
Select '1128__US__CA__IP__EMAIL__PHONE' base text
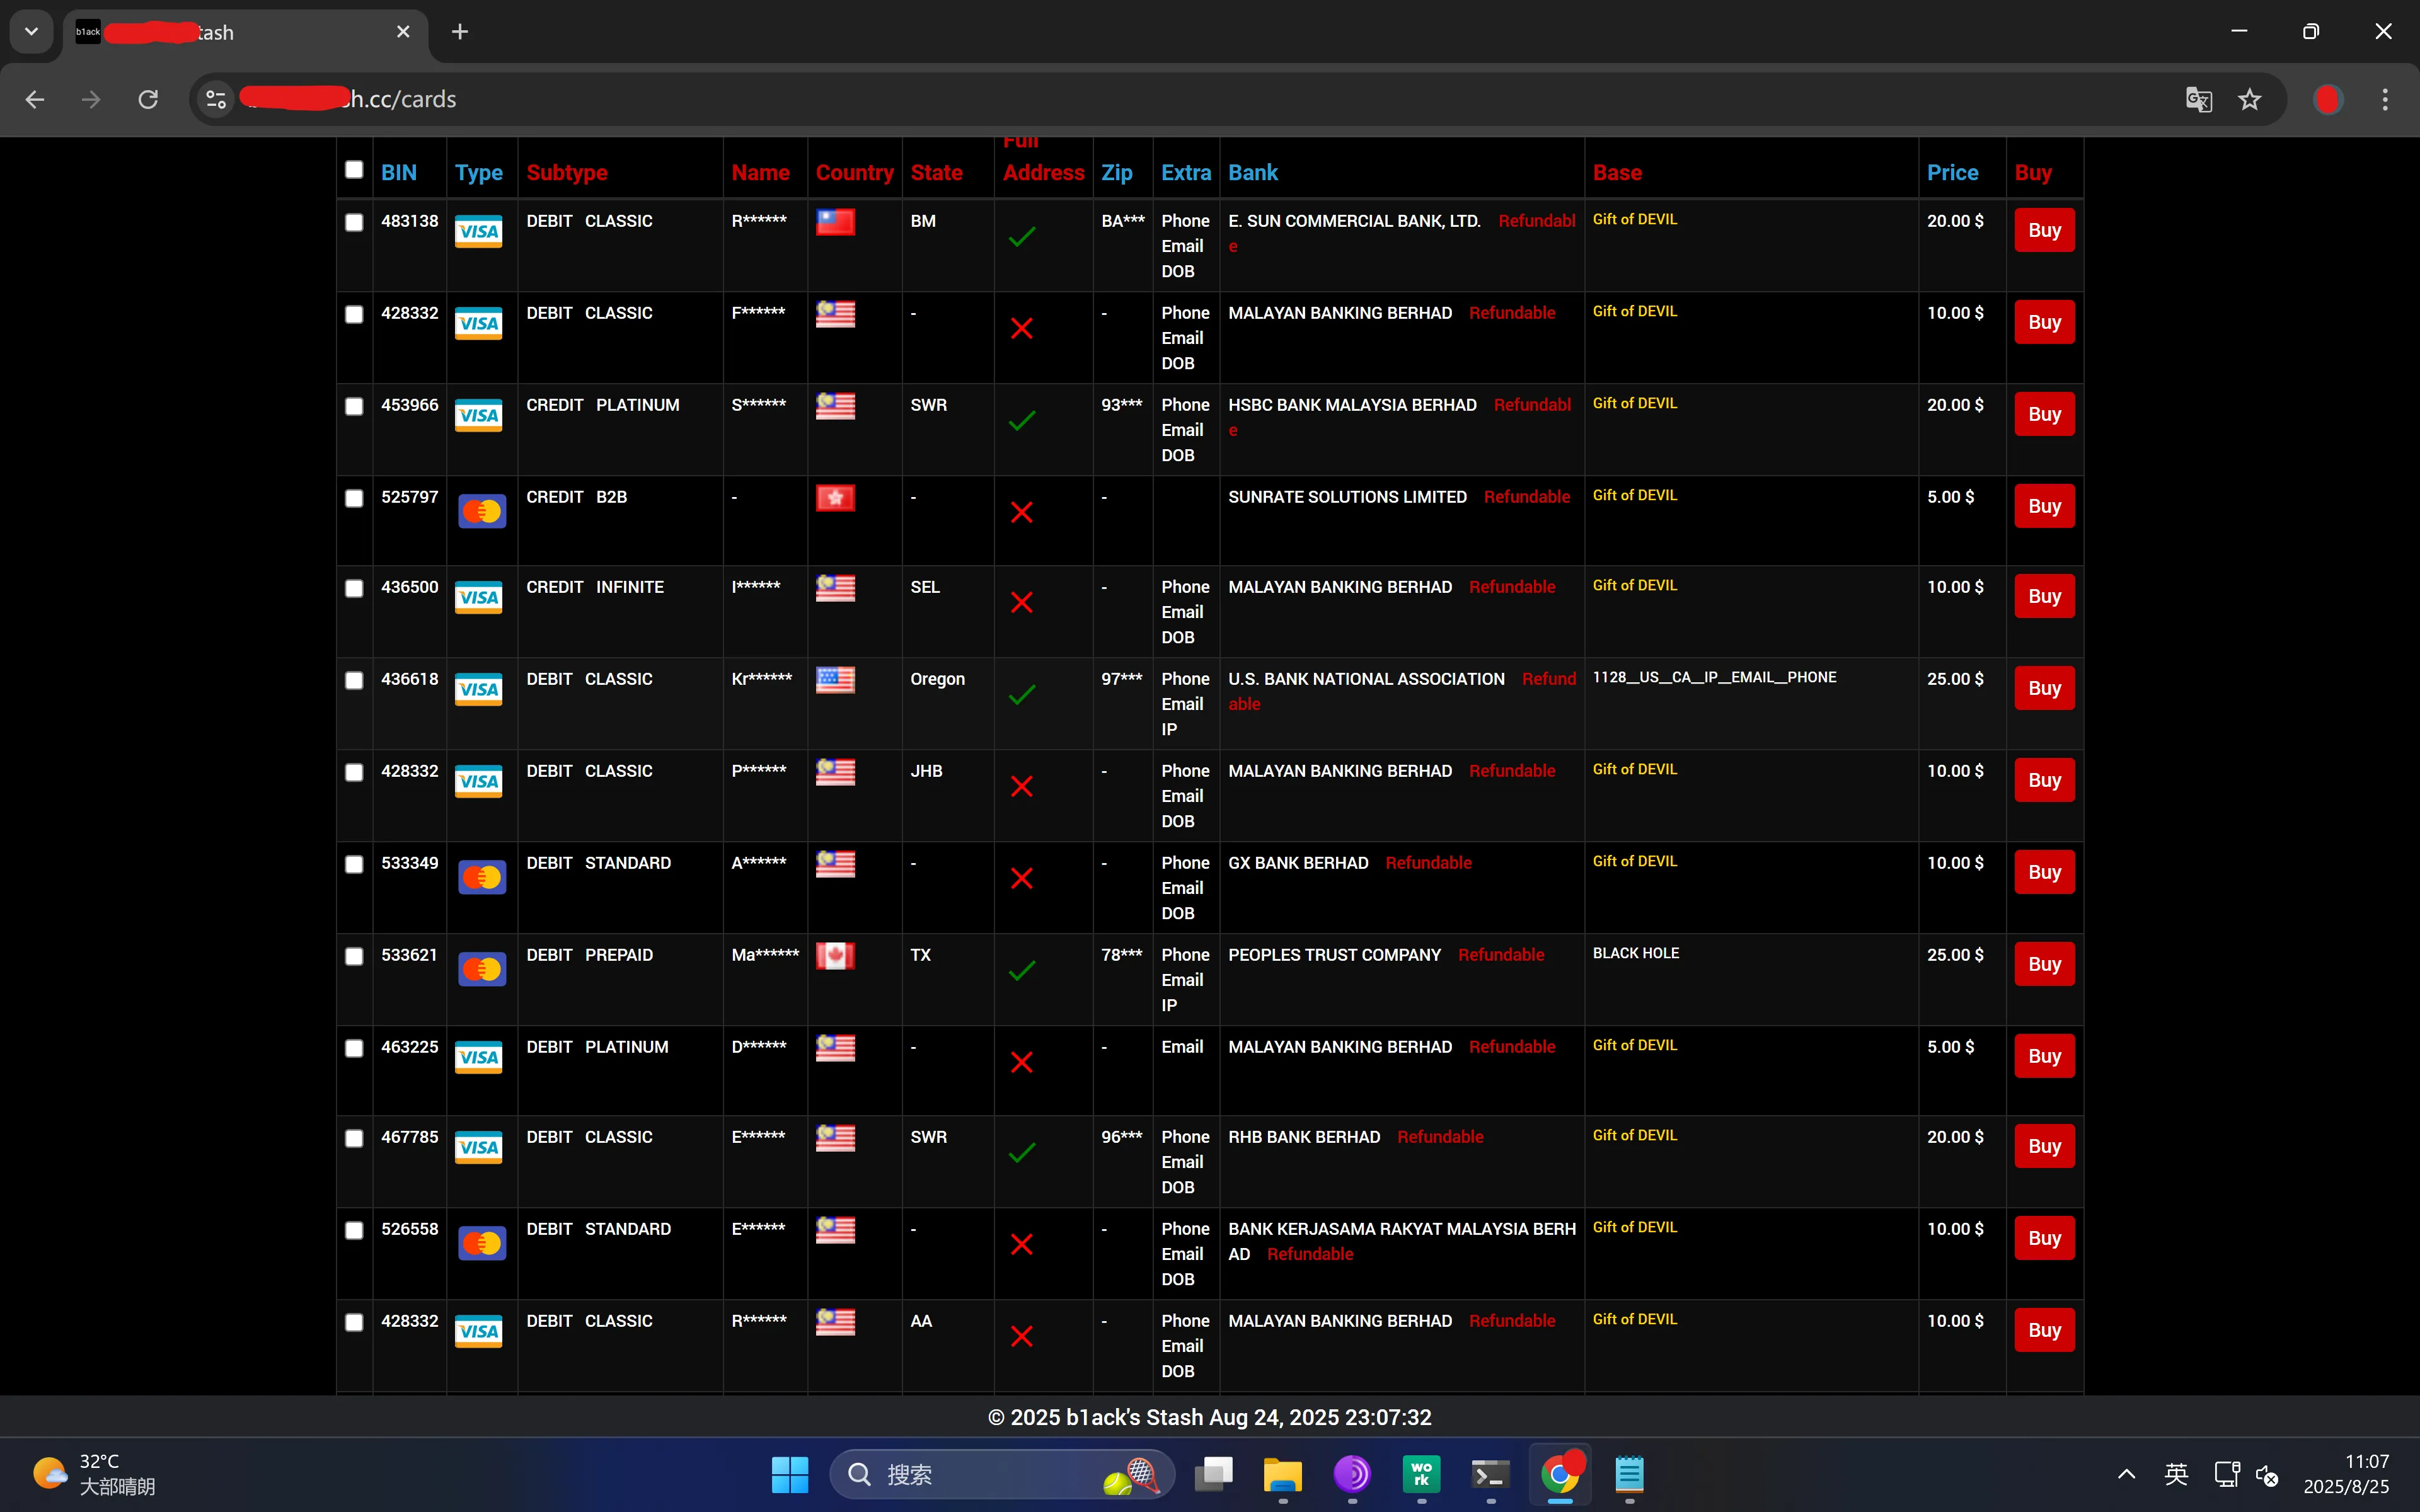[x=1714, y=677]
